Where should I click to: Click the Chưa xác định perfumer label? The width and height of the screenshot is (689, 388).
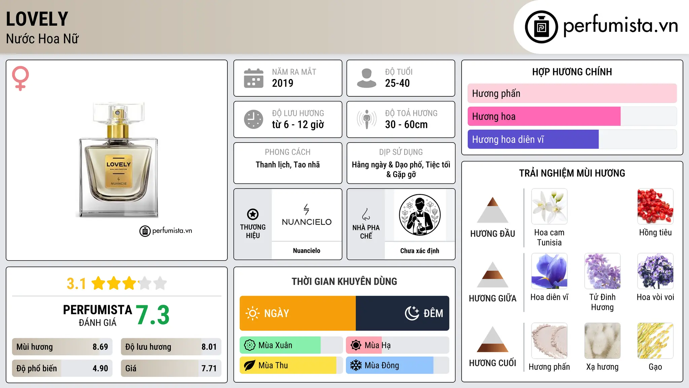420,251
